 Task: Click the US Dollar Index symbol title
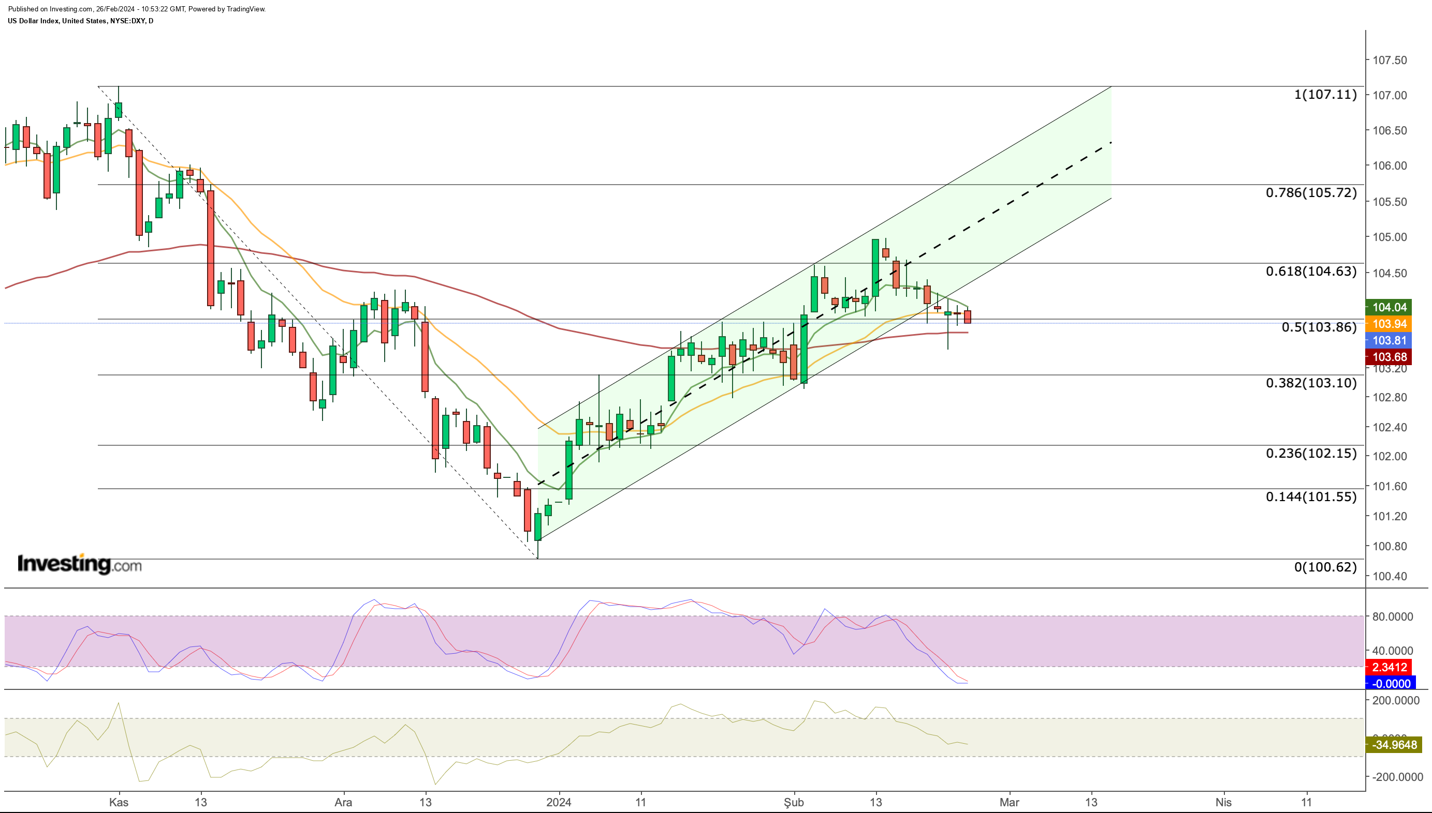pos(80,21)
